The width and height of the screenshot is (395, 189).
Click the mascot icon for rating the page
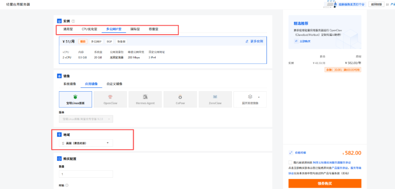coord(330,4)
